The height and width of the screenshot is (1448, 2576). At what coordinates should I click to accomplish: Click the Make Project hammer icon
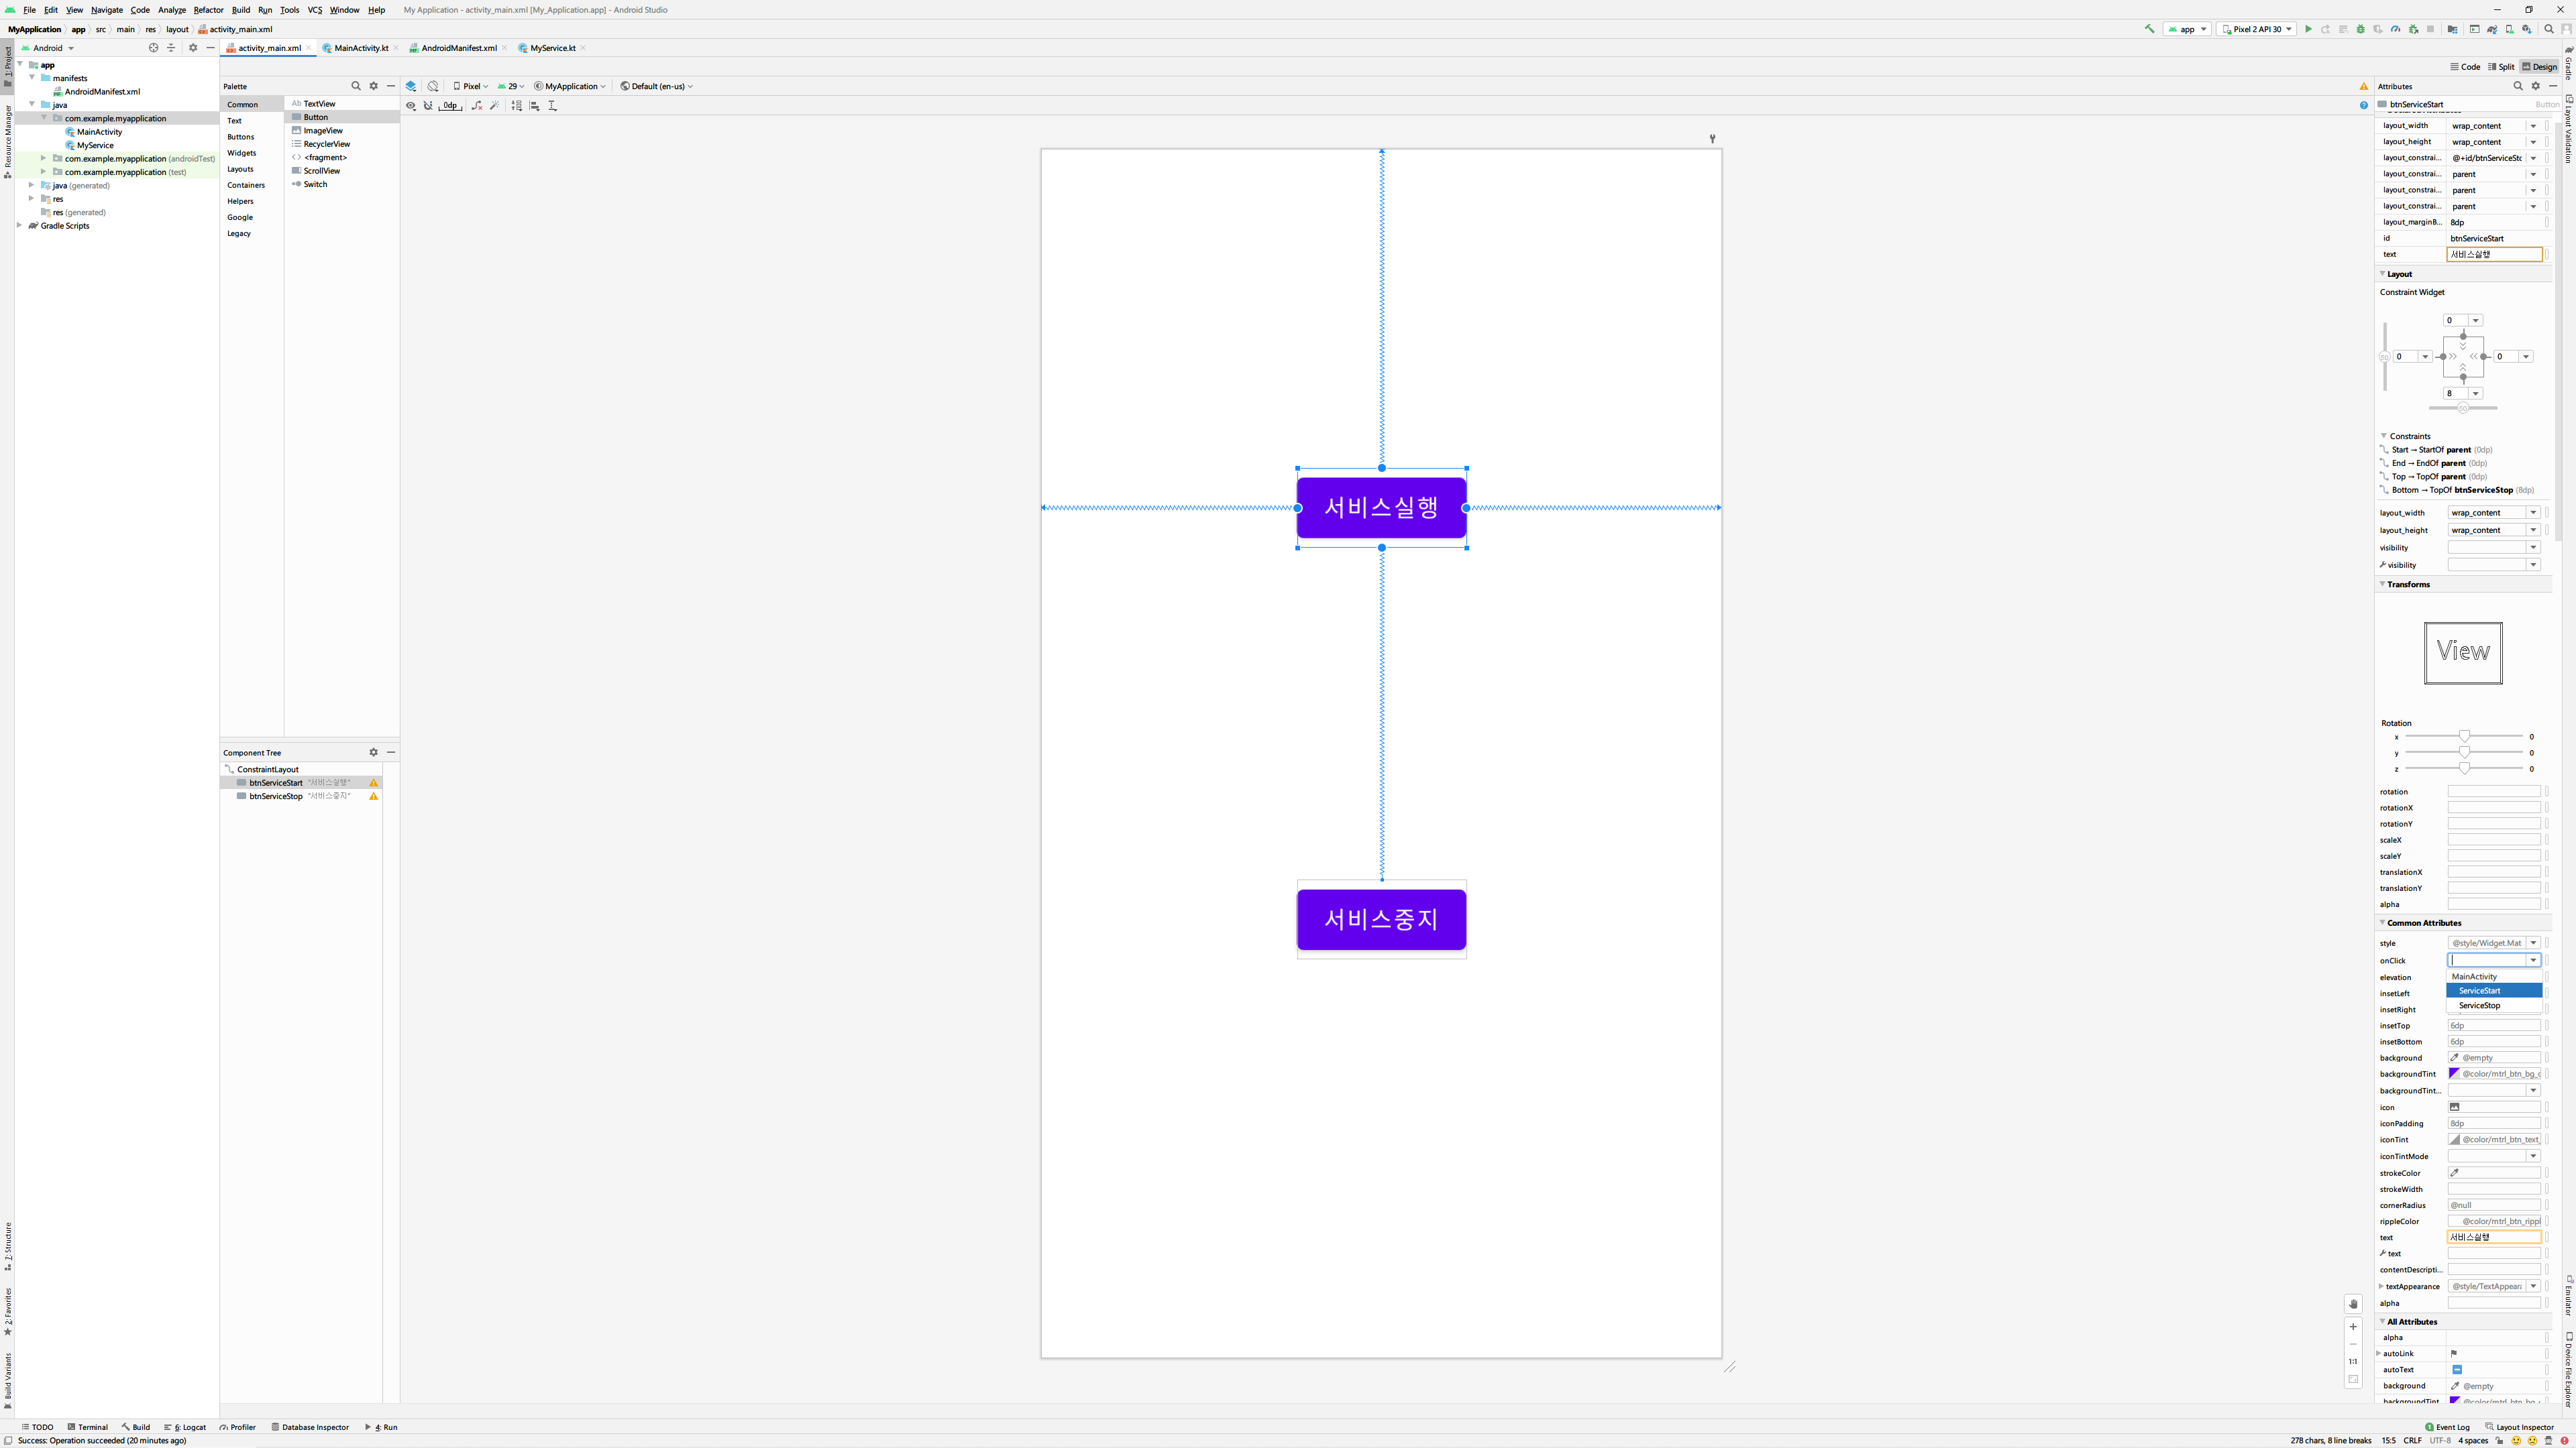2150,29
